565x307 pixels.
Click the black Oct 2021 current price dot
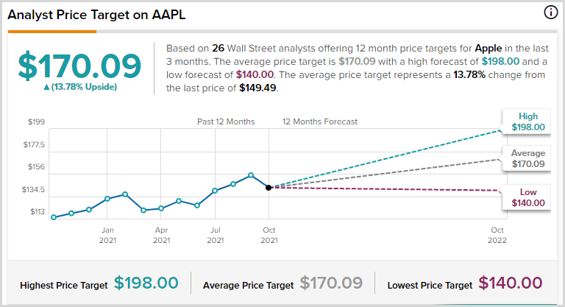[x=269, y=188]
